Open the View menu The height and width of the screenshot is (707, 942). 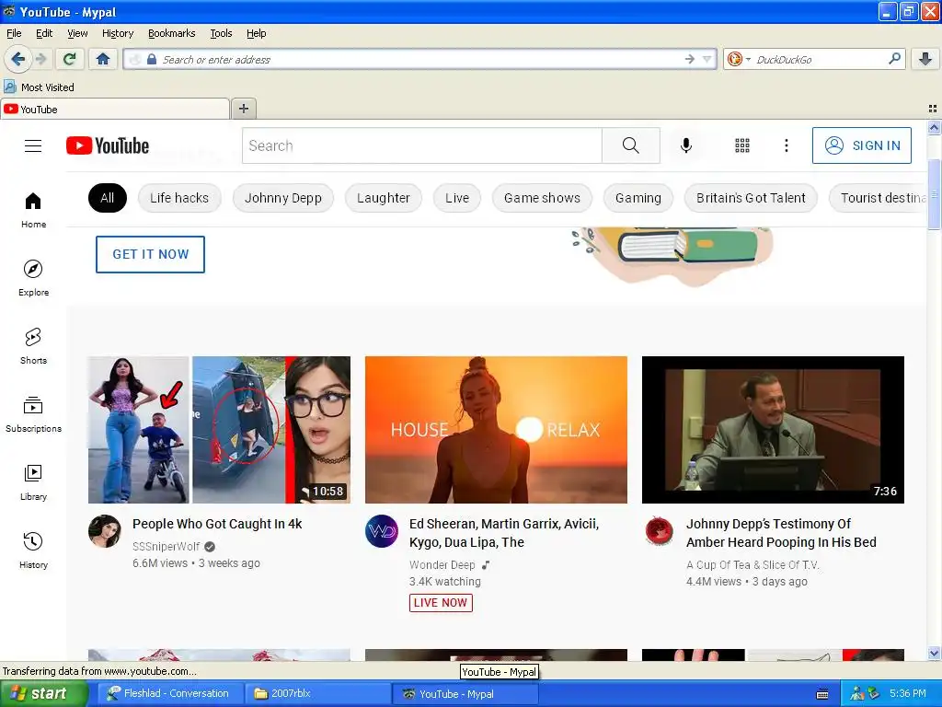(77, 33)
